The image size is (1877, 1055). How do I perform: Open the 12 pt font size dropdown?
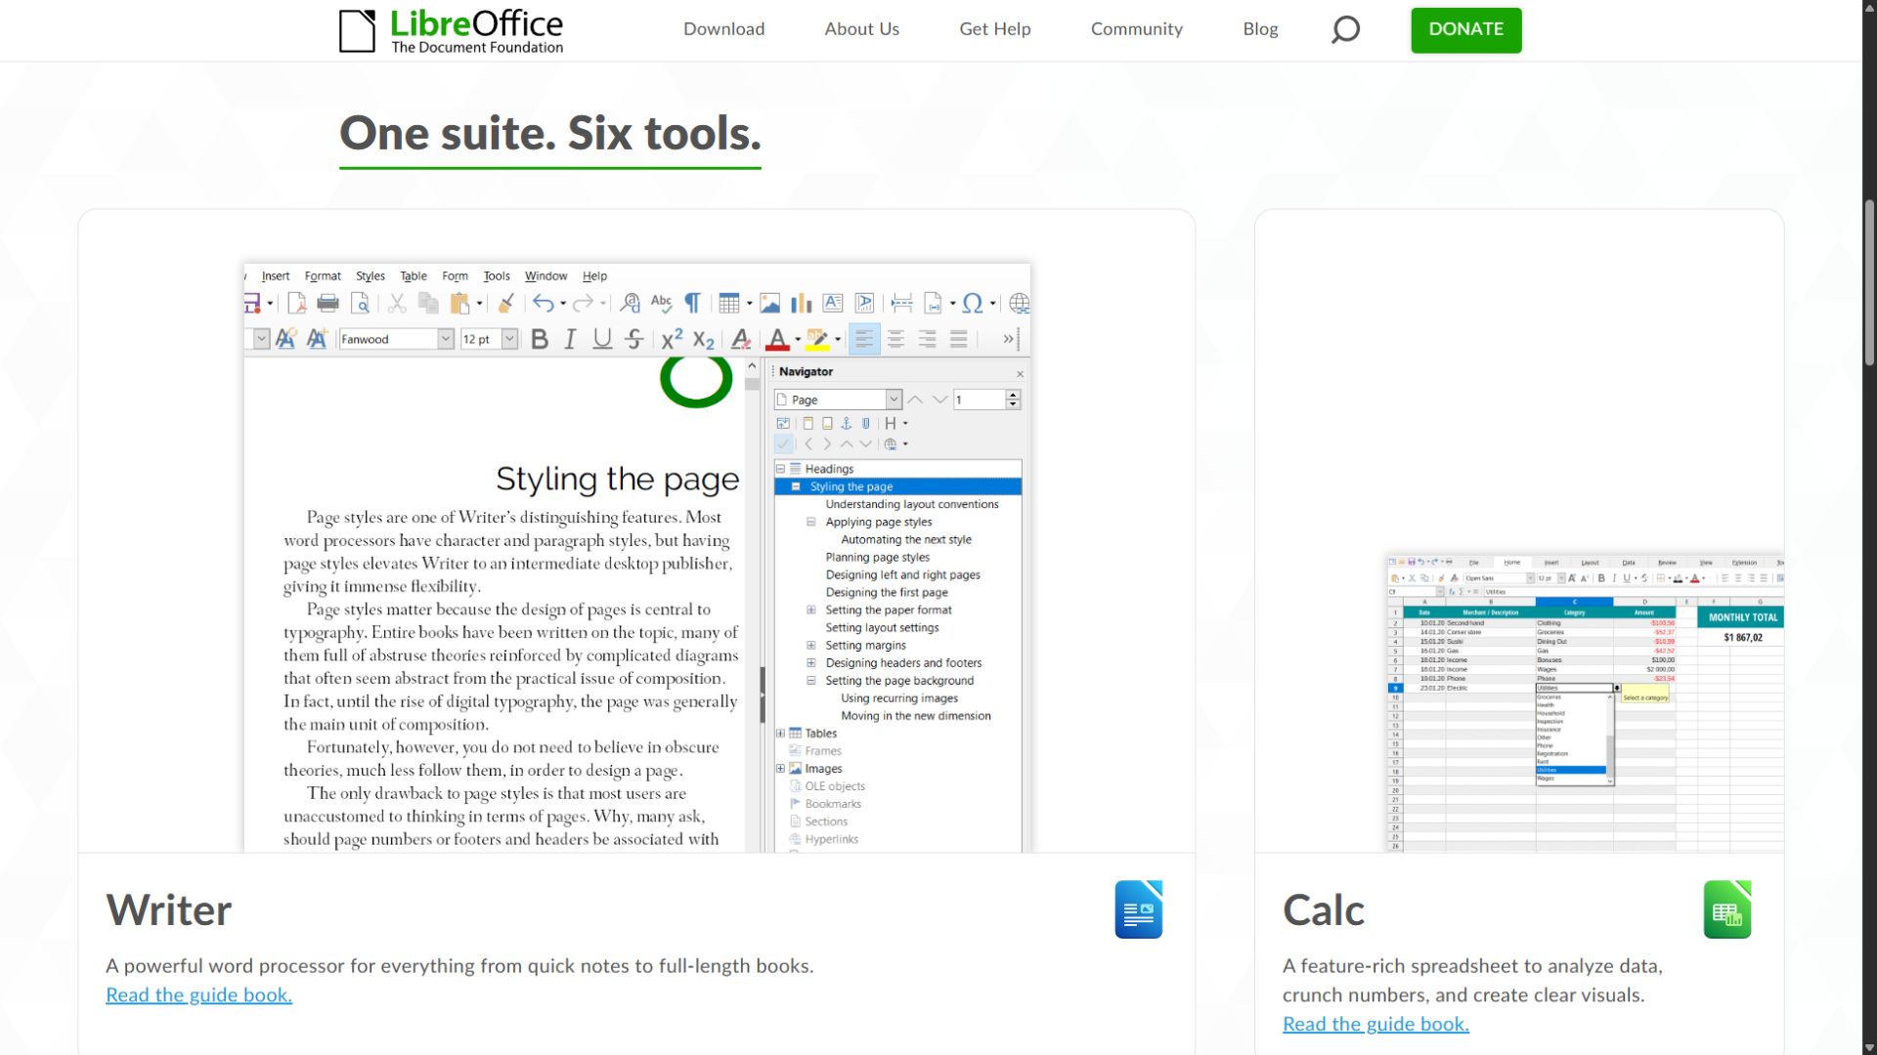[509, 339]
